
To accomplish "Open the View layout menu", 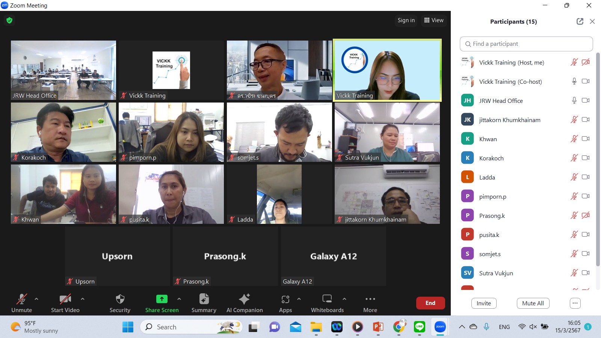I will coord(434,20).
